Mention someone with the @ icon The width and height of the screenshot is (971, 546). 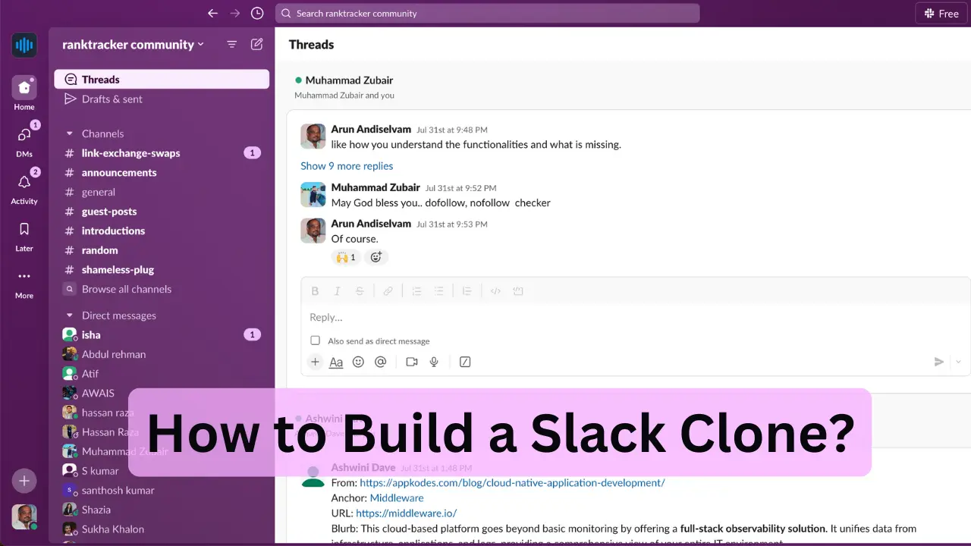click(381, 362)
